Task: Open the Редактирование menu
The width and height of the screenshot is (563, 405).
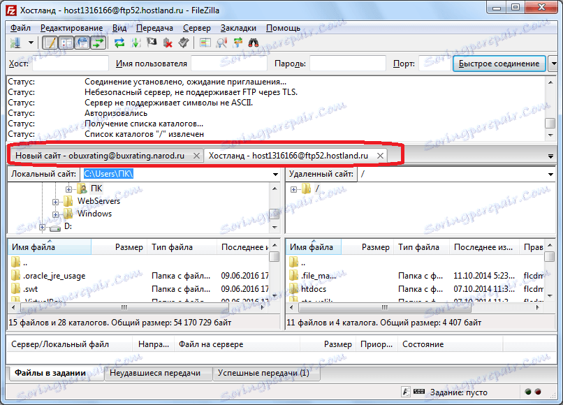Action: [71, 28]
